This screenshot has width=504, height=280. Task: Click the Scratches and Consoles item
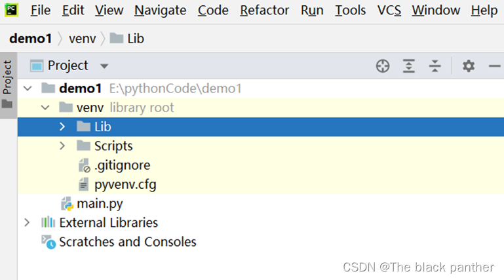click(127, 241)
